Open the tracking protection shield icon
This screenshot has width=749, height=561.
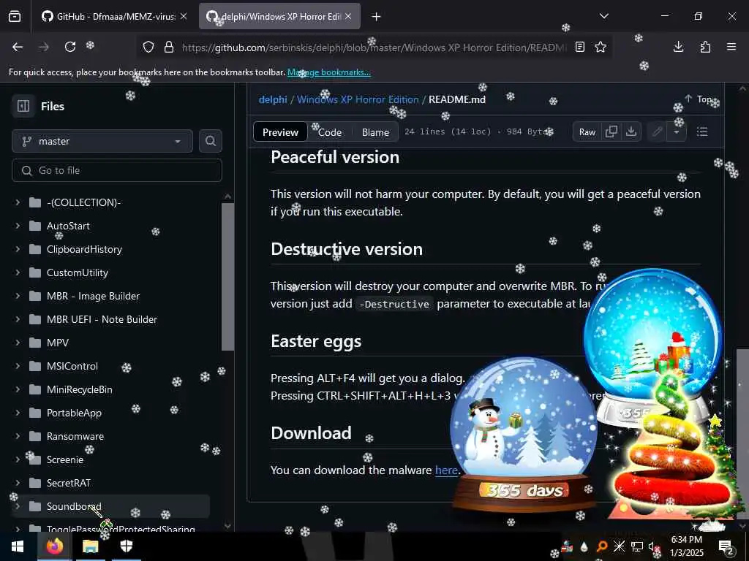tap(148, 47)
